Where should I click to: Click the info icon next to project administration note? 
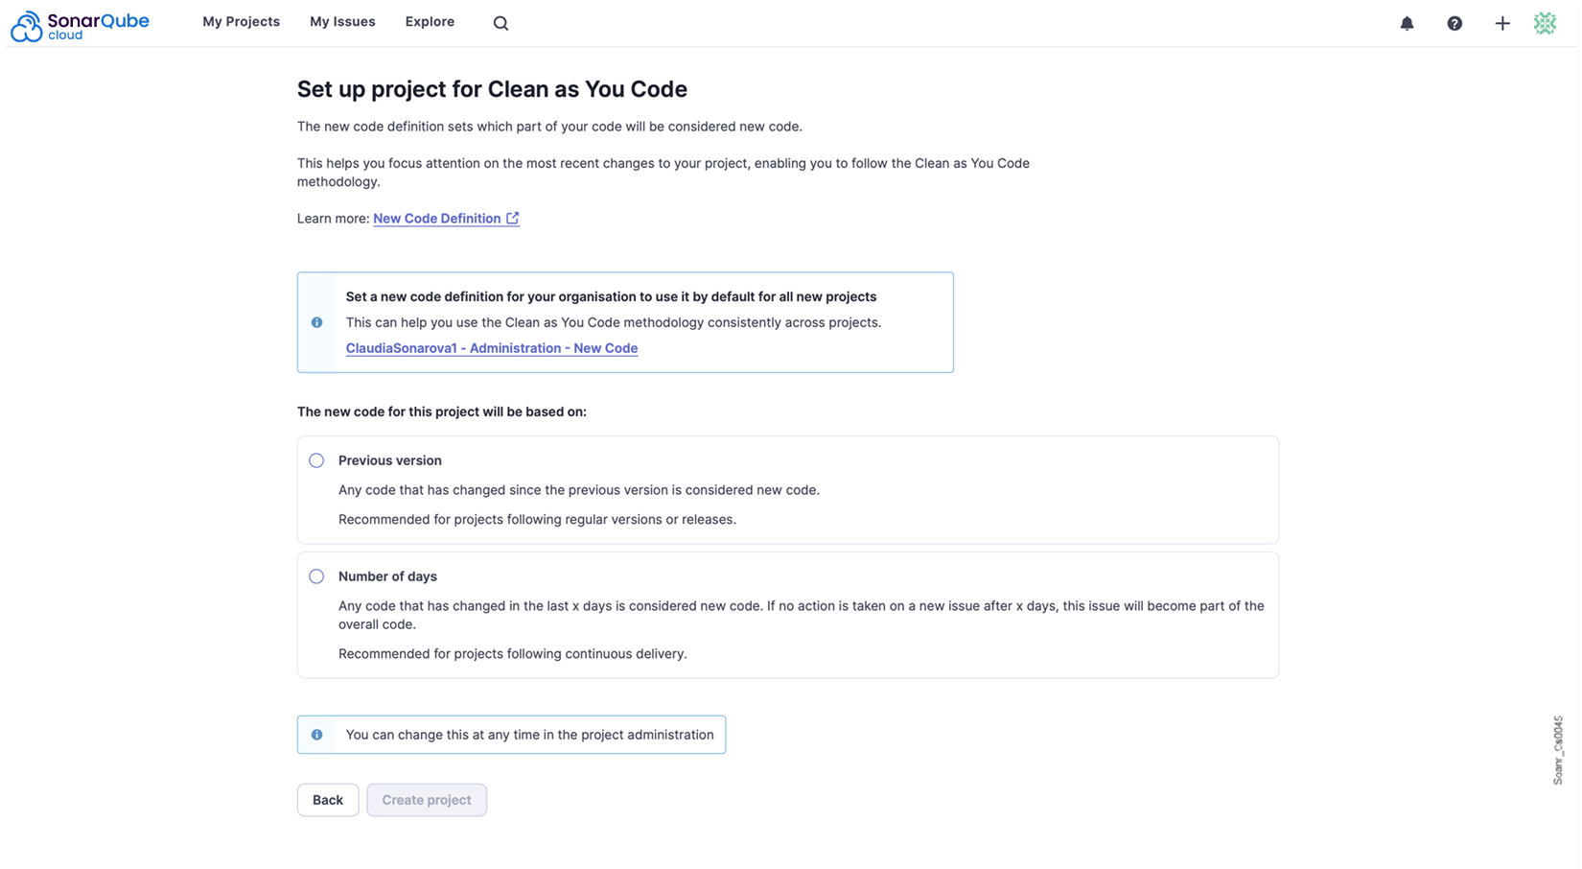coord(316,734)
